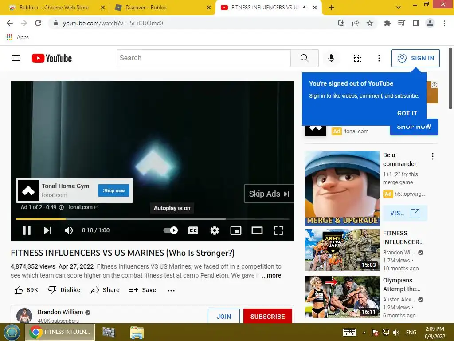Install app icon in address bar
This screenshot has height=341, width=454.
(x=341, y=23)
